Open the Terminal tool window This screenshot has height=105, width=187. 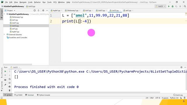30,95
